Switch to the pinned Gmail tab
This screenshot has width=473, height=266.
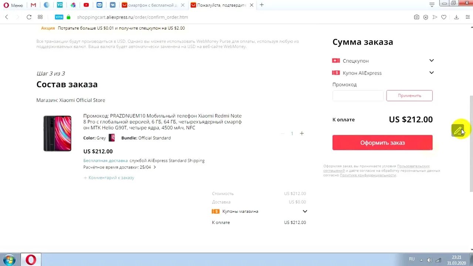pyautogui.click(x=33, y=5)
